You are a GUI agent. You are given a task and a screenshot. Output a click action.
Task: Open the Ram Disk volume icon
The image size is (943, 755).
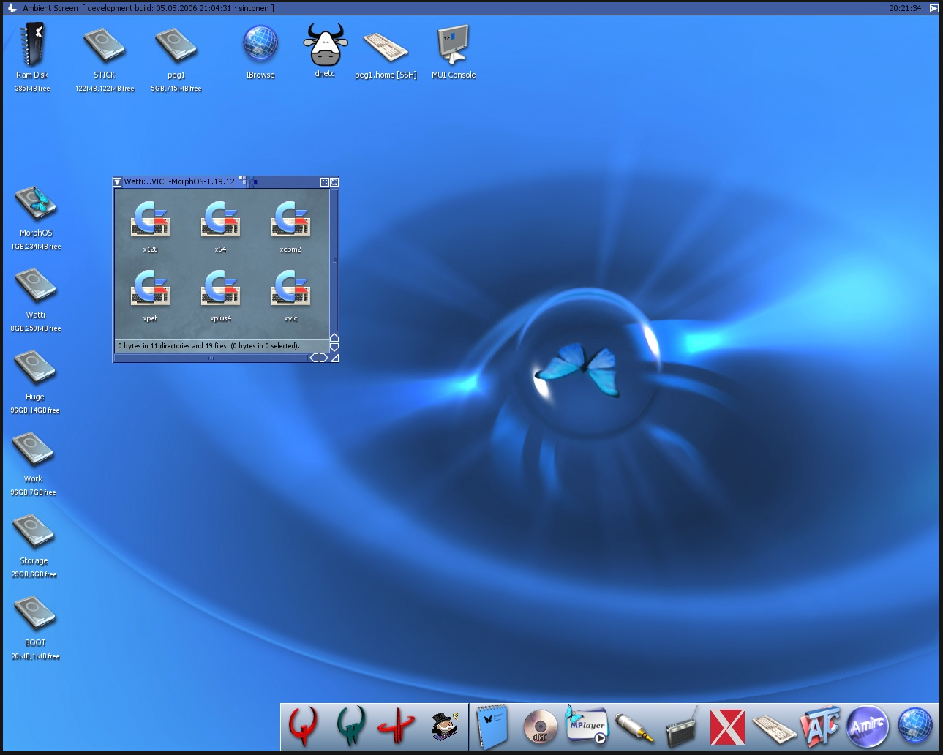[32, 45]
